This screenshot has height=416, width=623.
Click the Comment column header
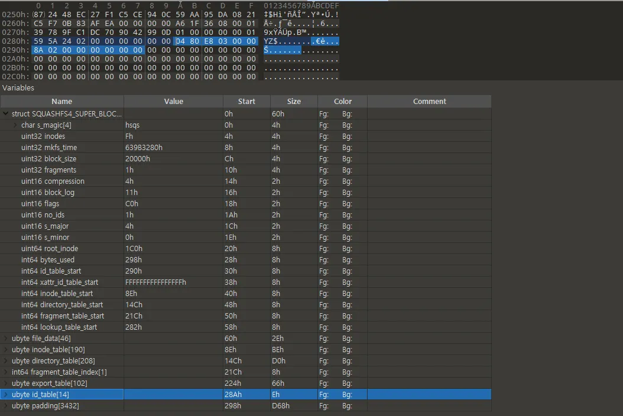pos(429,102)
